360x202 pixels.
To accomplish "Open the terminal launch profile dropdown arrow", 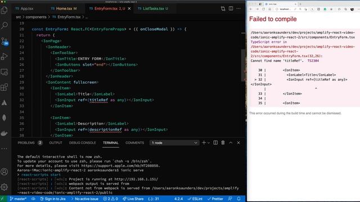I will click(x=209, y=143).
